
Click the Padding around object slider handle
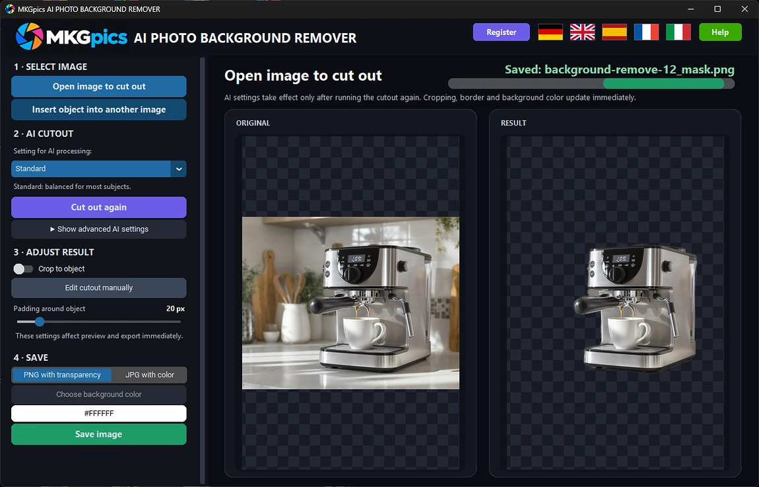[x=40, y=321]
